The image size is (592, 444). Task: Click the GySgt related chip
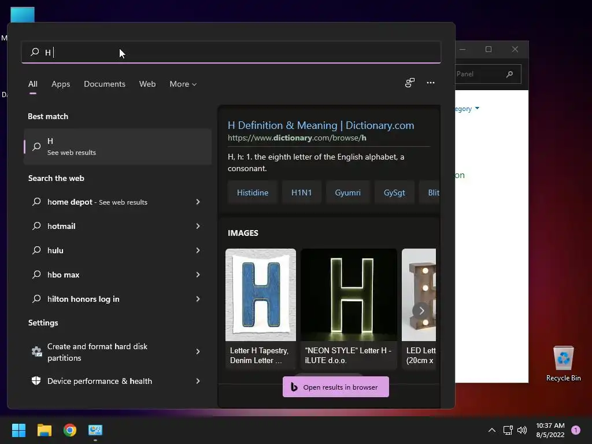394,193
